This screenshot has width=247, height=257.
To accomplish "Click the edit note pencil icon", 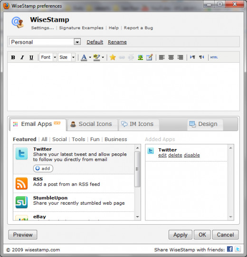I will [x=149, y=57].
